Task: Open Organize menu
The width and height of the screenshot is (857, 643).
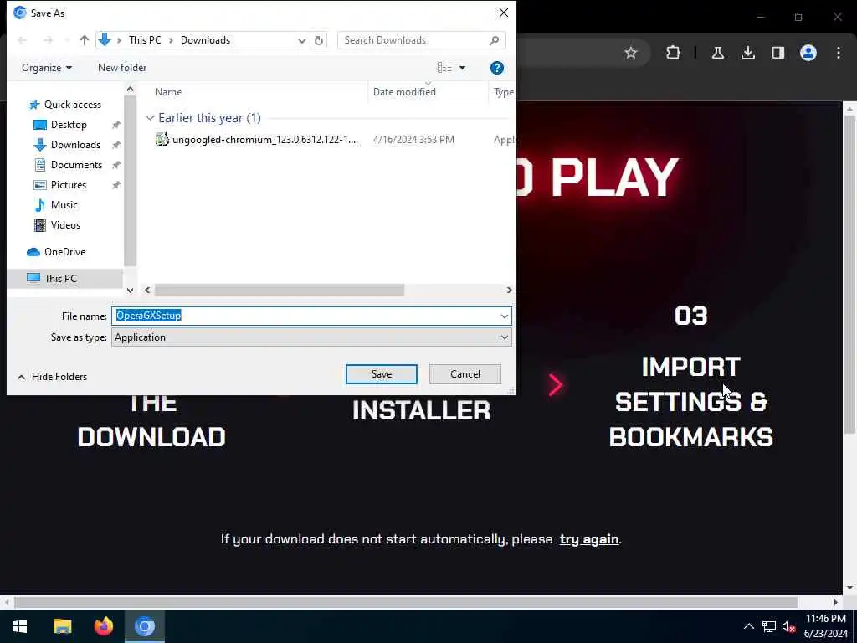Action: [47, 68]
